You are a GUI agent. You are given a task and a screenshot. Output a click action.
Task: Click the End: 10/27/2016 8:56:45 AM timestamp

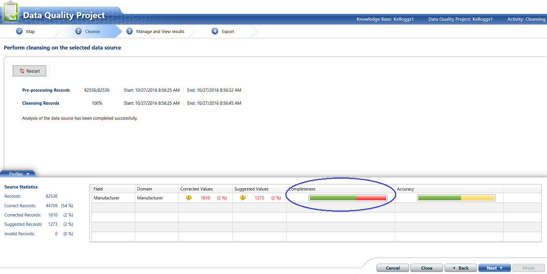[214, 103]
